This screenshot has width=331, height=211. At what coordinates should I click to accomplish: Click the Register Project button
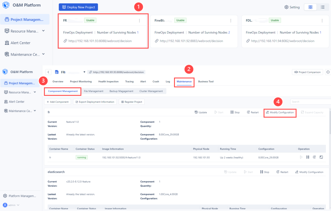click(132, 102)
